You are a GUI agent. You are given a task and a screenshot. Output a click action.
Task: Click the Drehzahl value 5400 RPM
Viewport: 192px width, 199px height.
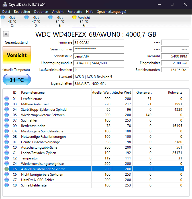tap(175, 56)
